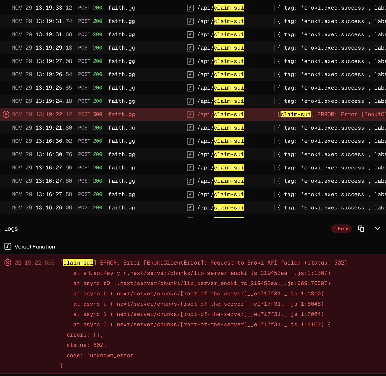
Task: Click function icon in 13:19:29.18 row
Action: [x=190, y=48]
